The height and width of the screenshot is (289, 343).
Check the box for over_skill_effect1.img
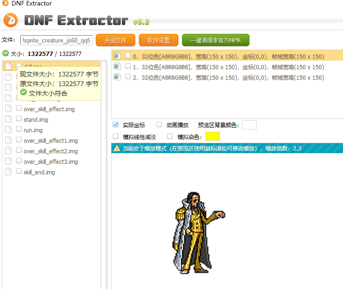(x=19, y=139)
